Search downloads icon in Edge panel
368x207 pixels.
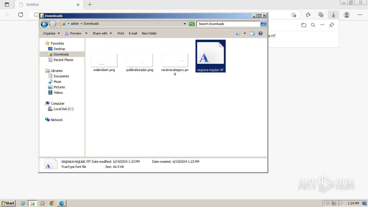pos(313,25)
